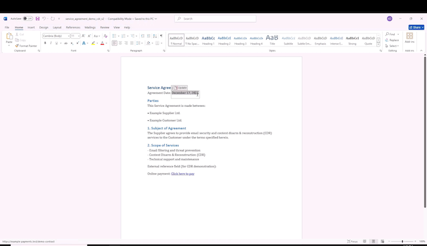Apply the Normal style
Image resolution: width=427 pixels, height=246 pixels.
pos(176,40)
